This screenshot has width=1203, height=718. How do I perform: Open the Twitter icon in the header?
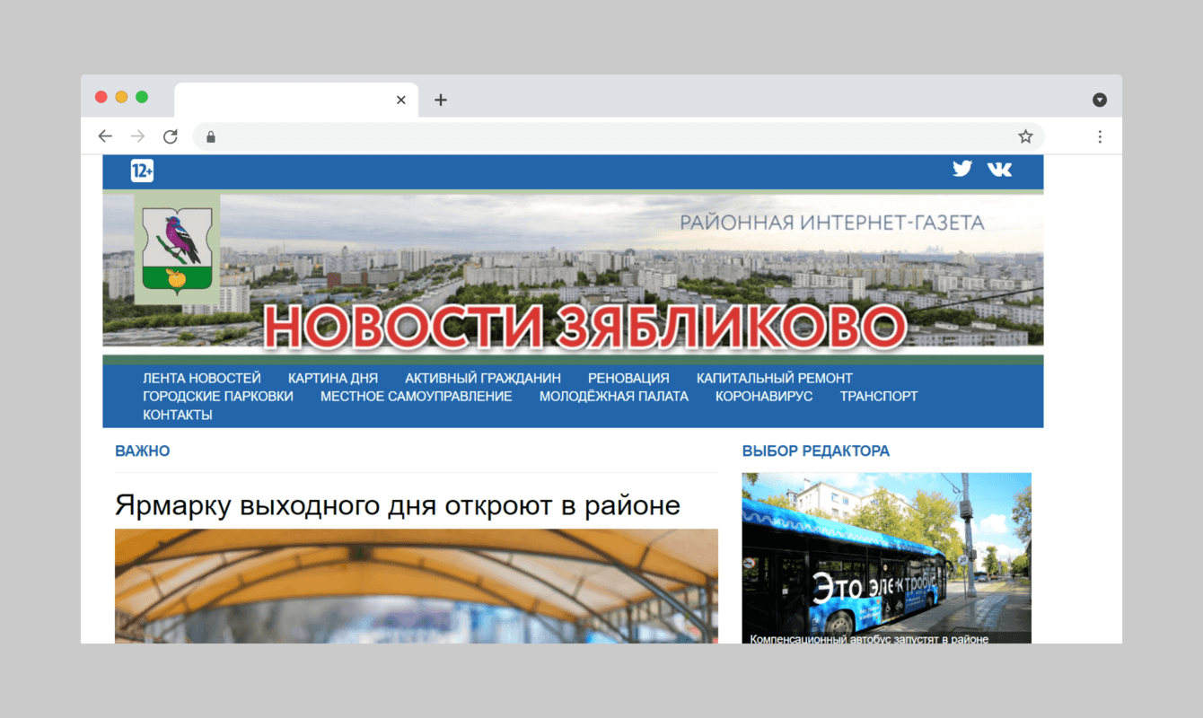coord(962,168)
